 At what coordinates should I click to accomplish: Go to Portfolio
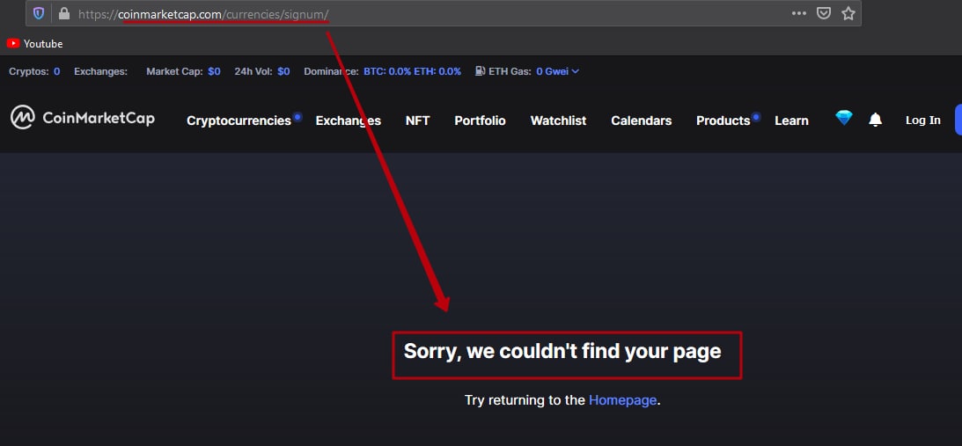tap(480, 121)
